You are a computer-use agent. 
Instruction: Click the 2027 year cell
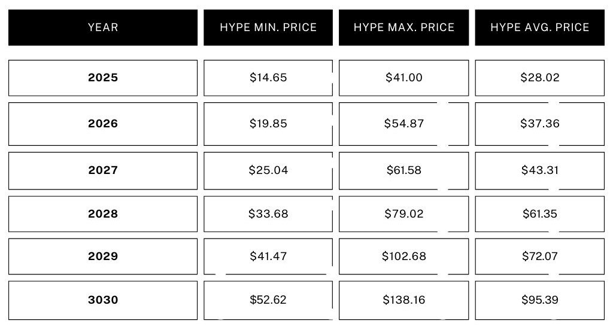tap(103, 170)
